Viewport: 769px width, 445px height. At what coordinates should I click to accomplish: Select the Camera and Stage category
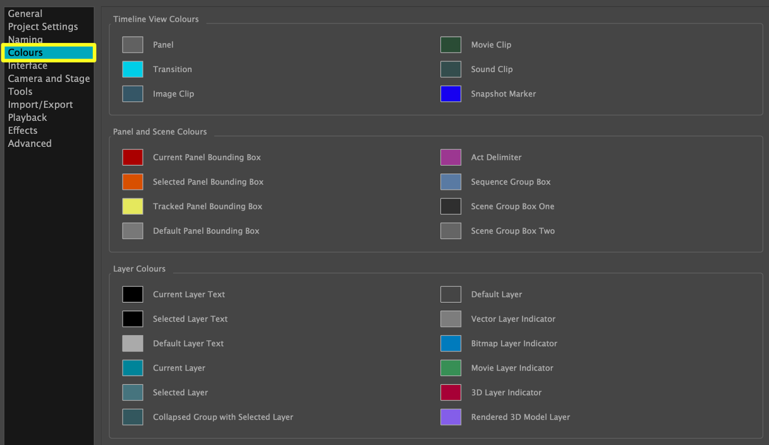[x=49, y=78]
